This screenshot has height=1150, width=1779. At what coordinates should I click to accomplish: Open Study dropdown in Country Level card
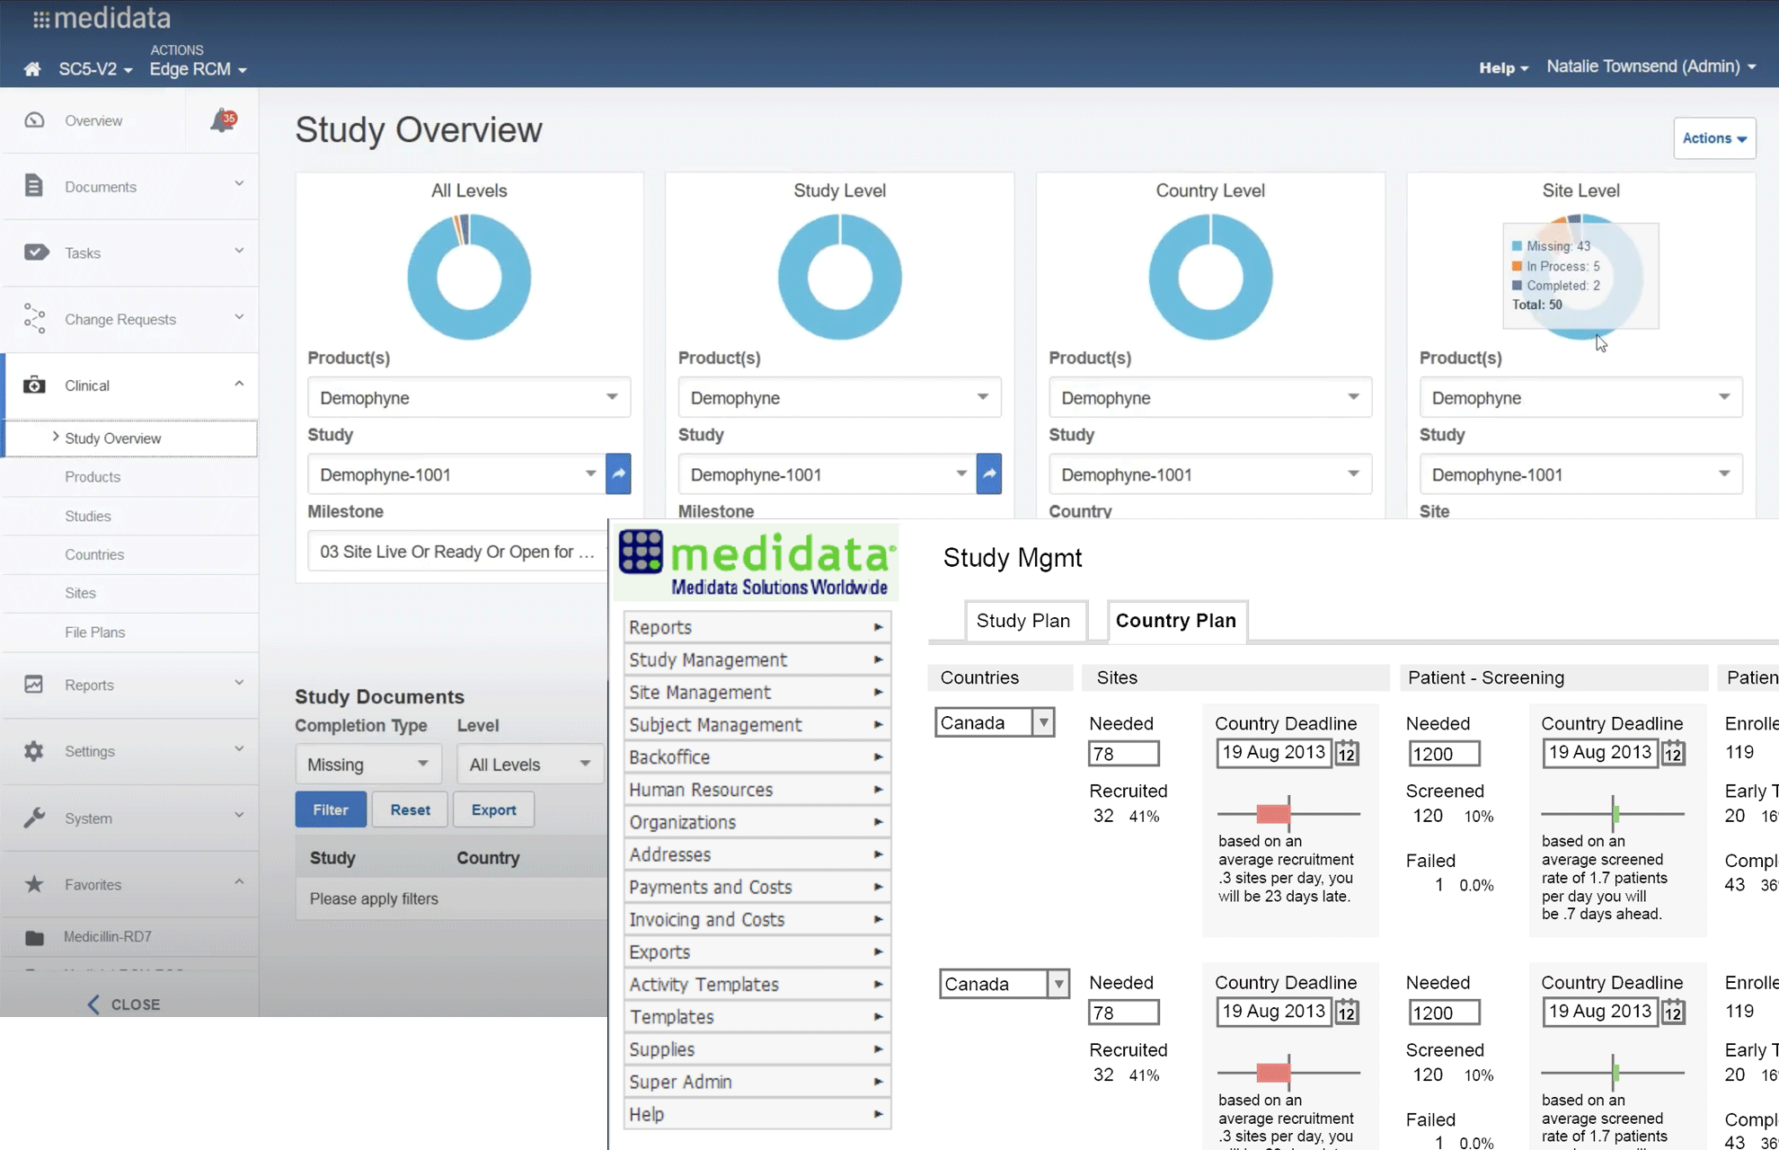[x=1210, y=474]
